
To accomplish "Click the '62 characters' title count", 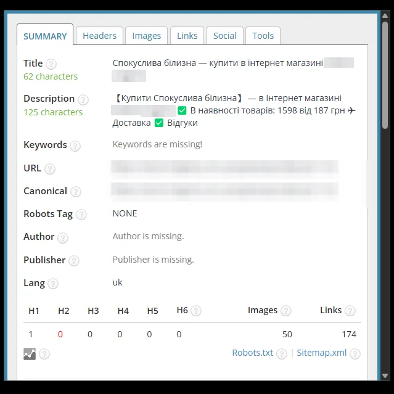I will (51, 76).
